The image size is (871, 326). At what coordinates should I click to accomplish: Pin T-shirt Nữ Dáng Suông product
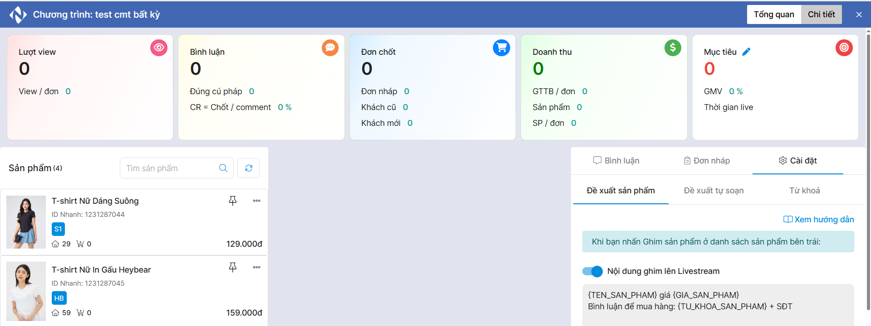coord(232,201)
